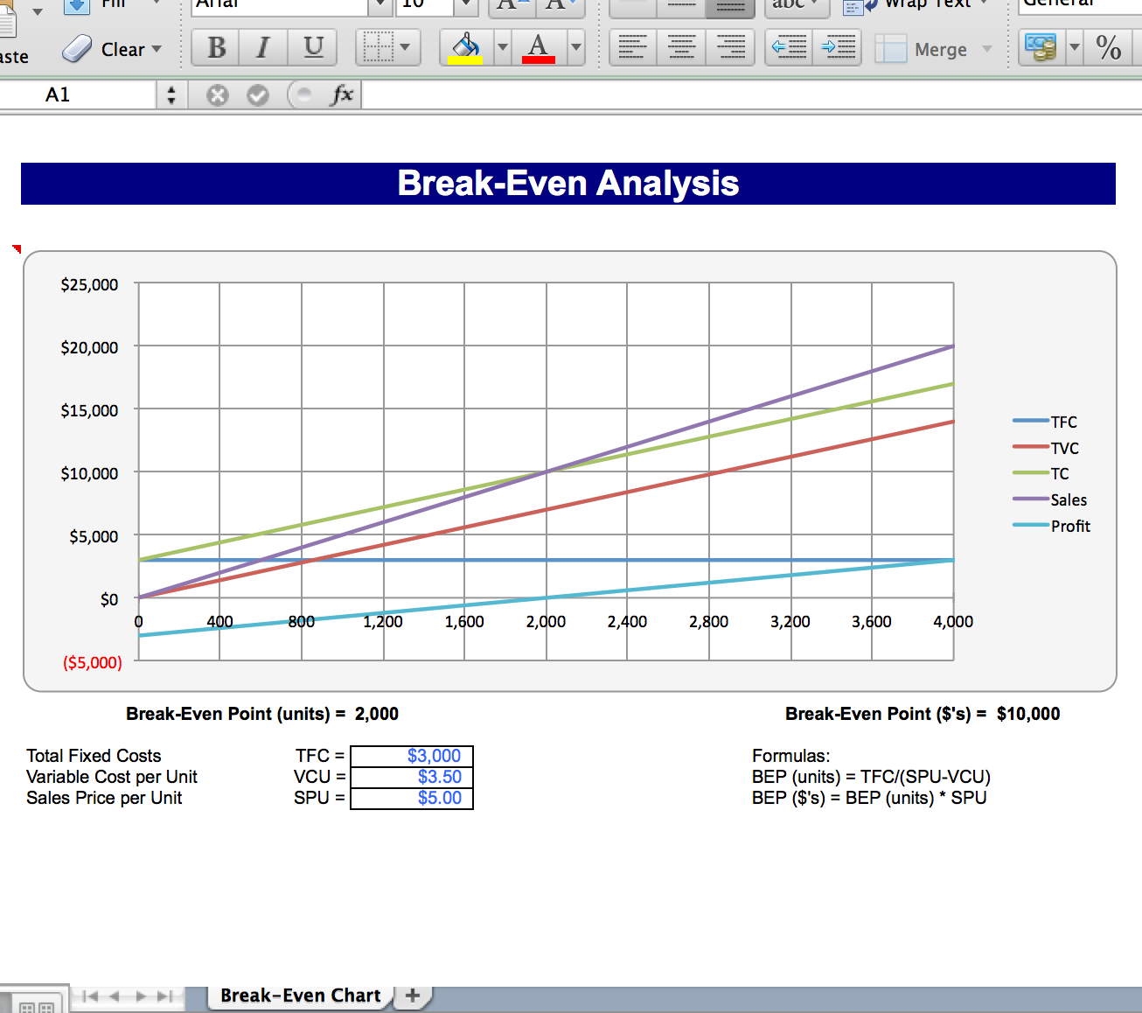Click the Sales legend entry
1142x1013 pixels.
[1049, 500]
